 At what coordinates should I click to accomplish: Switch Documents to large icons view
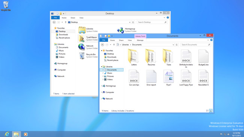(x=211, y=111)
